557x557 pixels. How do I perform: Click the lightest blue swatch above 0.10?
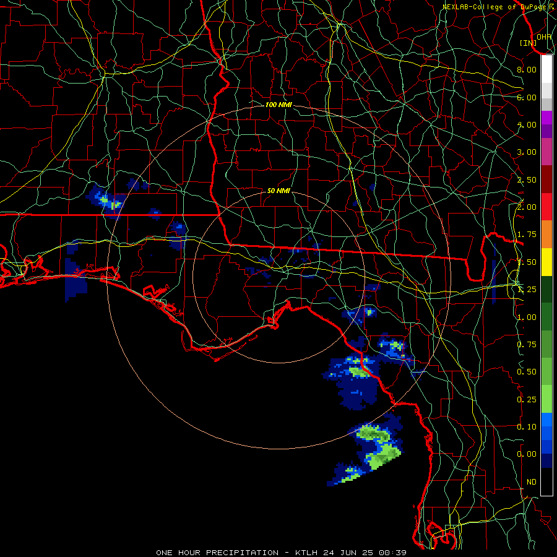tap(546, 420)
